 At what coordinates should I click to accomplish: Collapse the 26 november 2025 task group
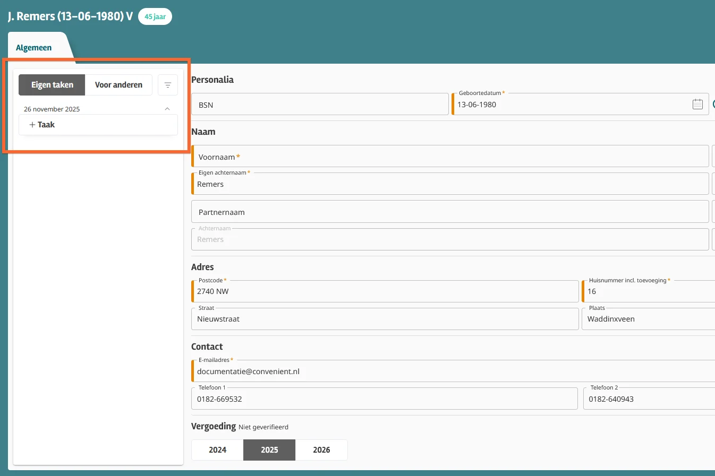click(167, 109)
